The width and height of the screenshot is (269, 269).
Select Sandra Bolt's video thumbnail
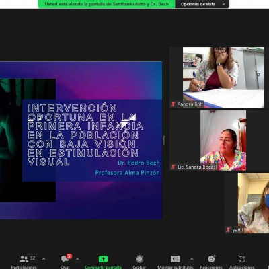coord(223,77)
